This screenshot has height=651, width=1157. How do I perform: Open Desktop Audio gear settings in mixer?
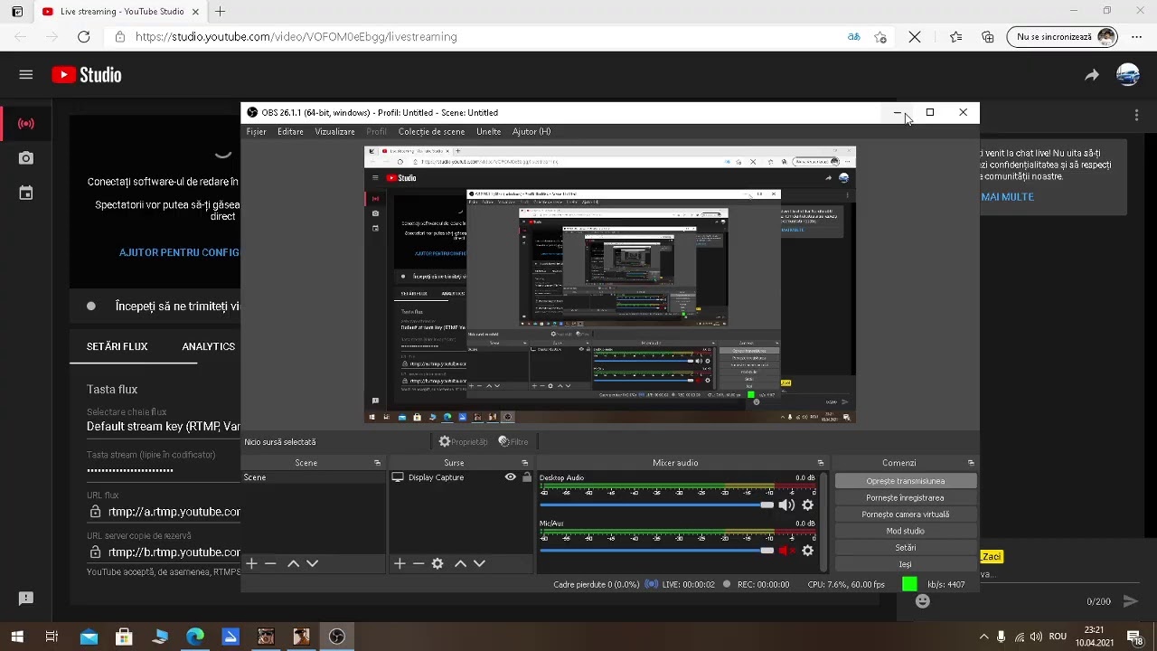(x=807, y=505)
